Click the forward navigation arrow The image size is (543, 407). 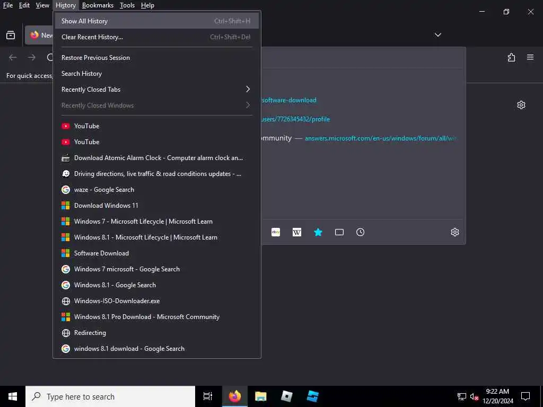click(32, 57)
